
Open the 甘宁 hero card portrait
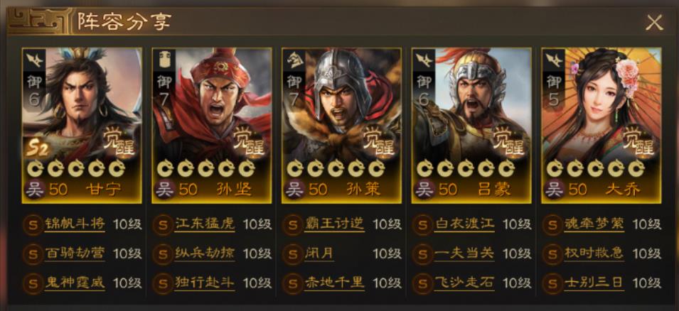[82, 126]
